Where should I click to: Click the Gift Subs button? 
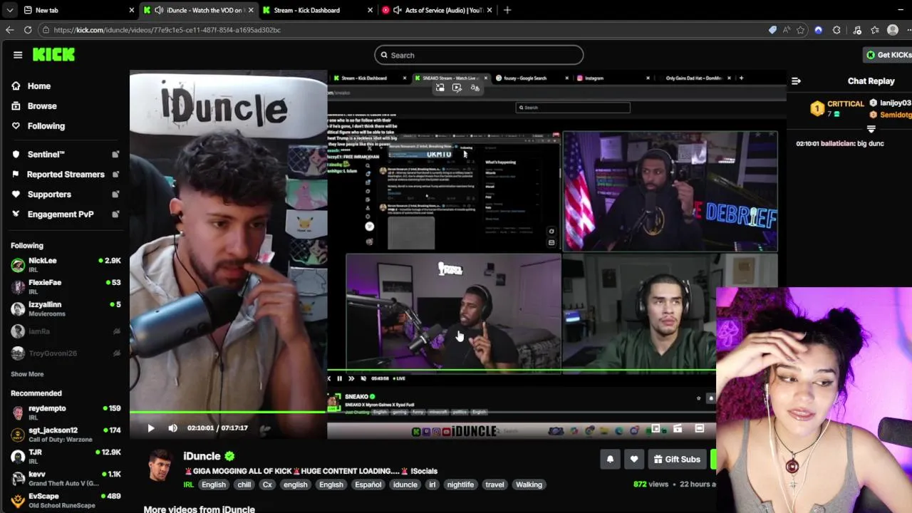pos(677,460)
